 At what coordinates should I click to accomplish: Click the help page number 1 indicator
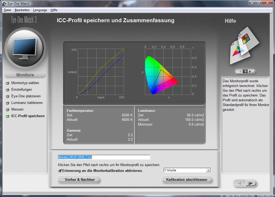245,71
